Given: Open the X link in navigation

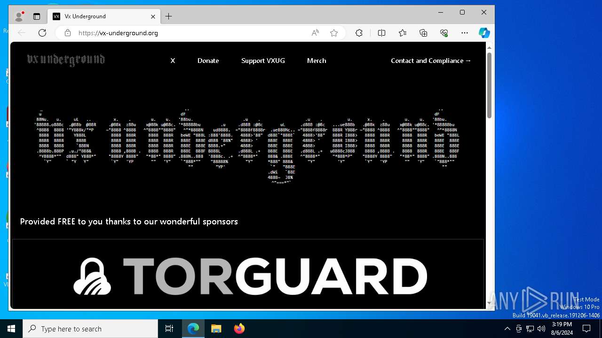Looking at the screenshot, I should [x=173, y=61].
